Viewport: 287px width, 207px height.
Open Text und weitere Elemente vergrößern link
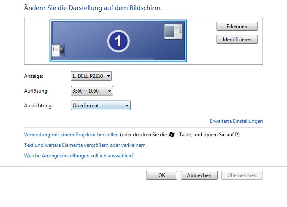click(85, 145)
